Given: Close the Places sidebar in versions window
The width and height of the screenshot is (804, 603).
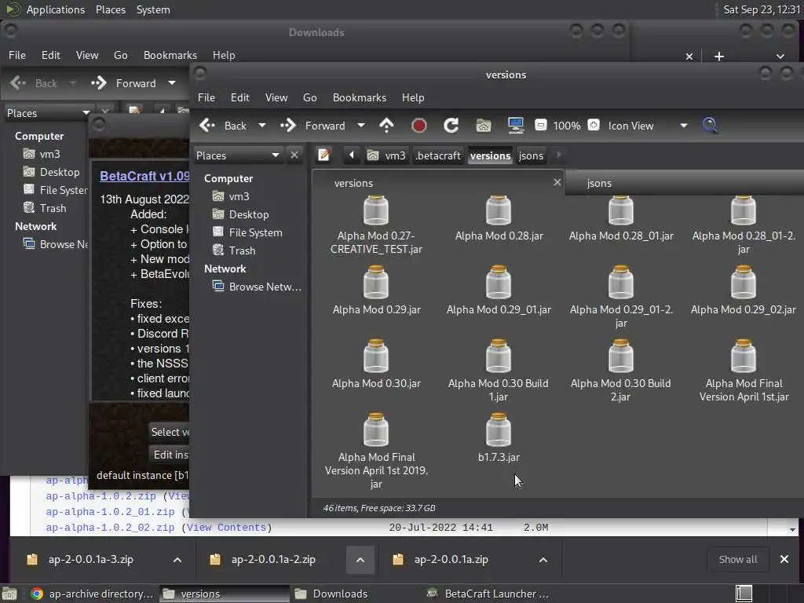Looking at the screenshot, I should coord(294,155).
